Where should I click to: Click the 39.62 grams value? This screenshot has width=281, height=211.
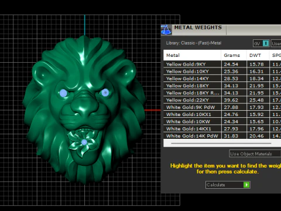(231, 100)
